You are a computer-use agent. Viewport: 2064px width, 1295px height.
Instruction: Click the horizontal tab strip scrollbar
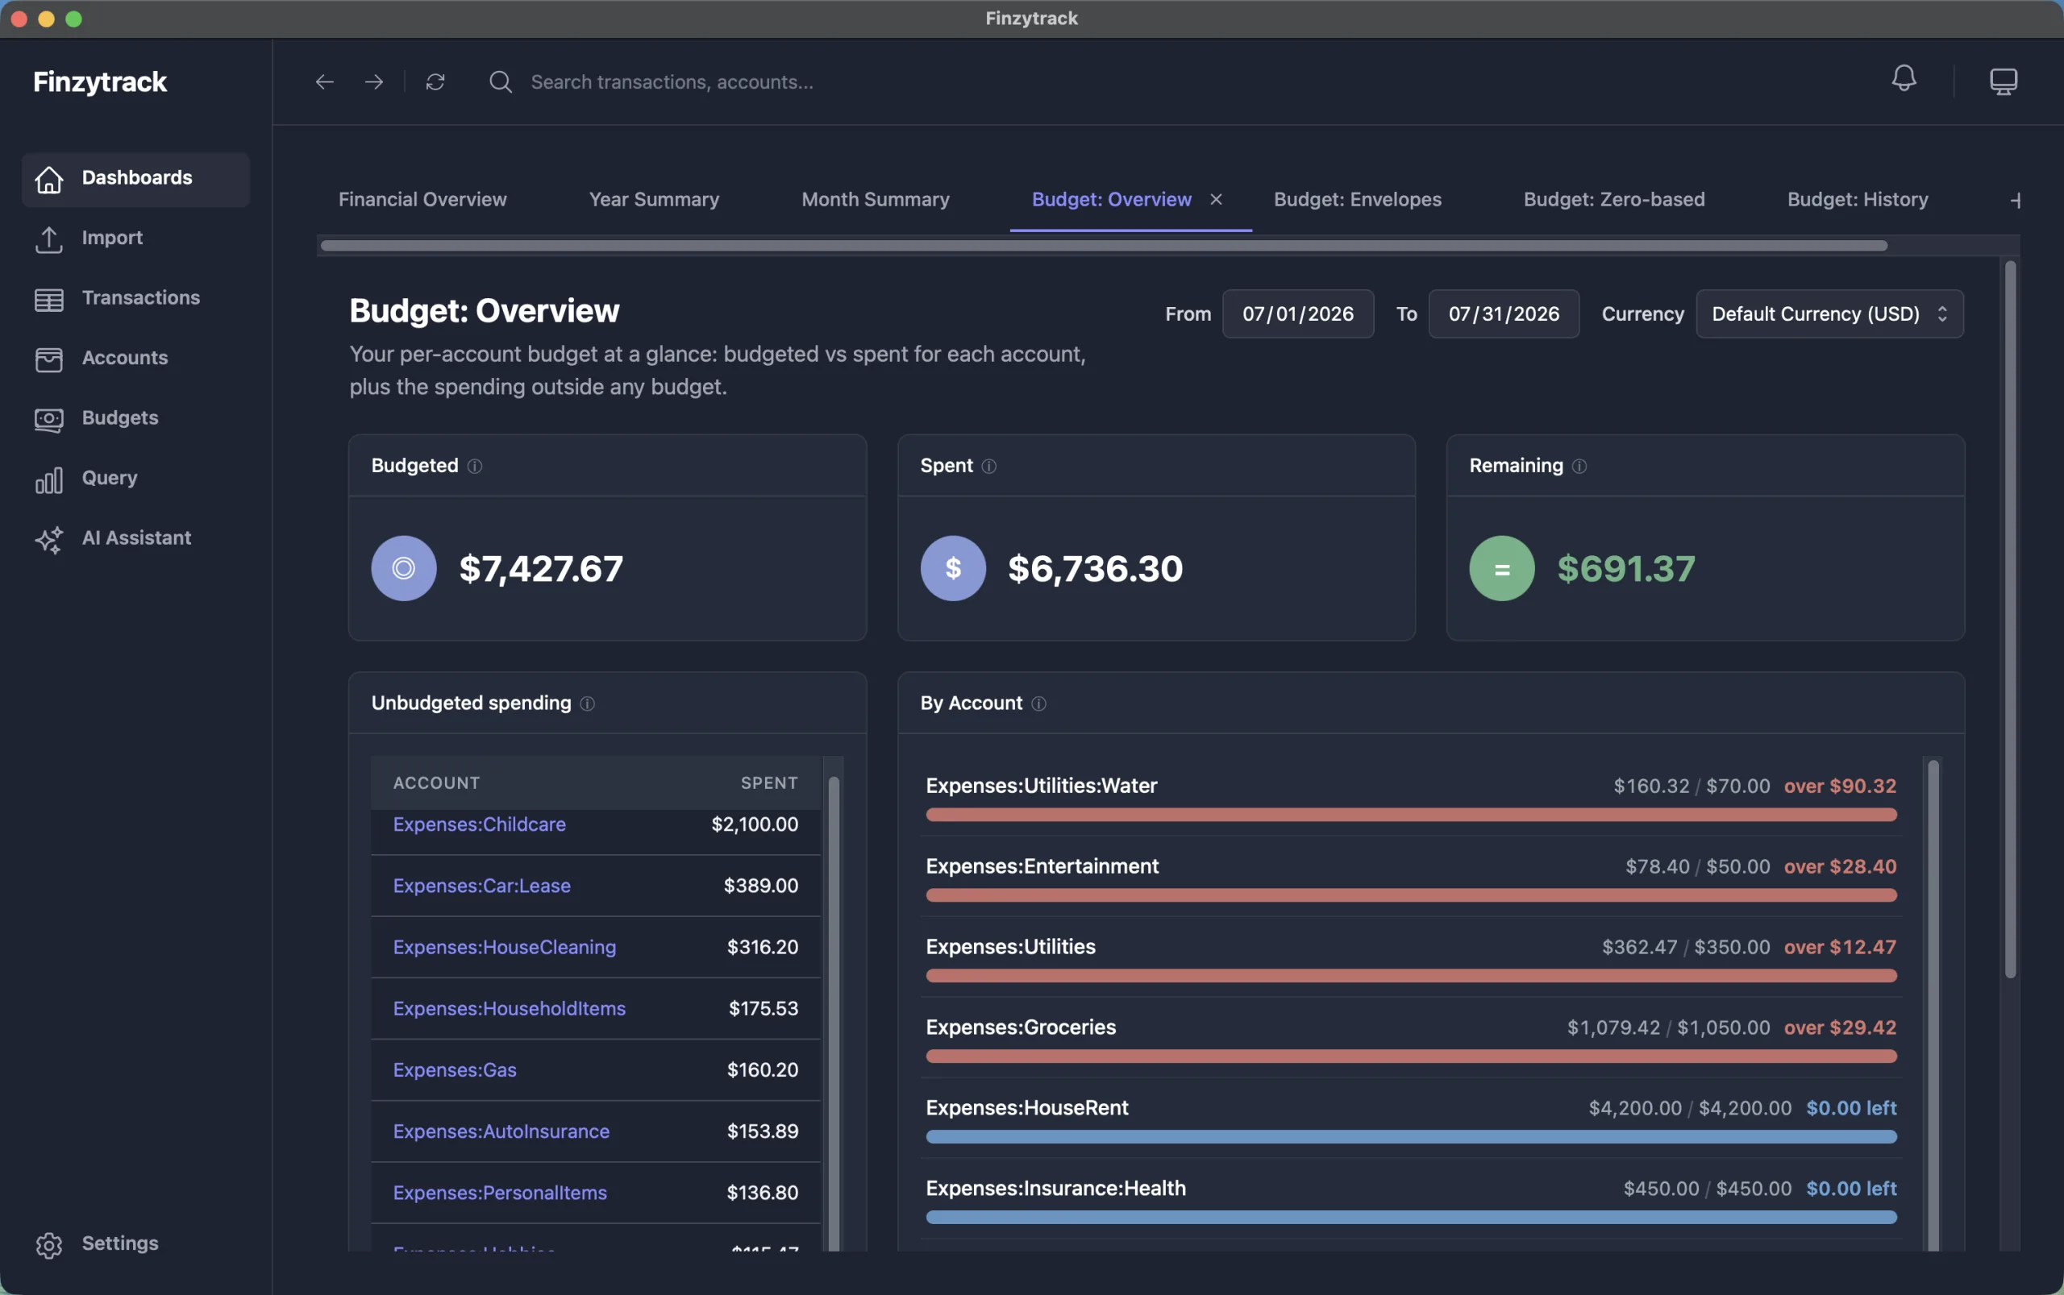tap(1104, 246)
